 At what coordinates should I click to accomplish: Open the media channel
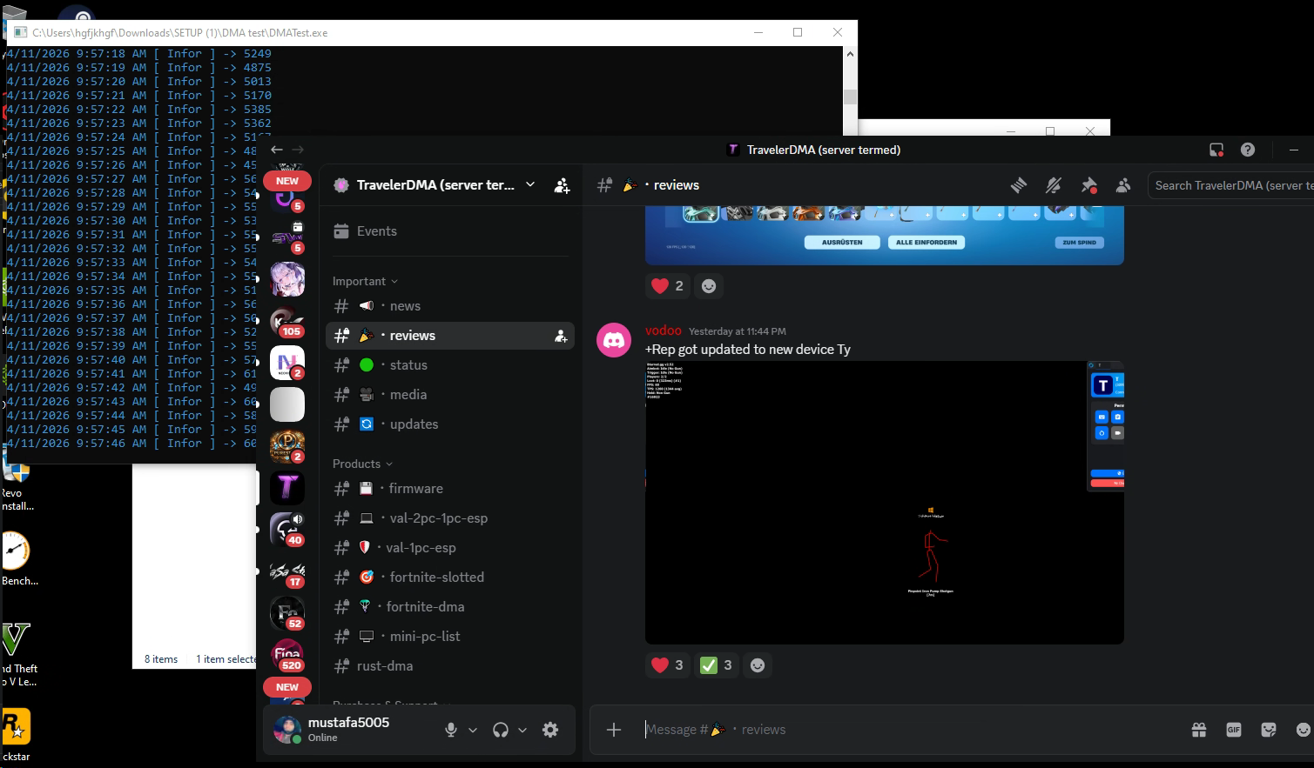pyautogui.click(x=450, y=395)
